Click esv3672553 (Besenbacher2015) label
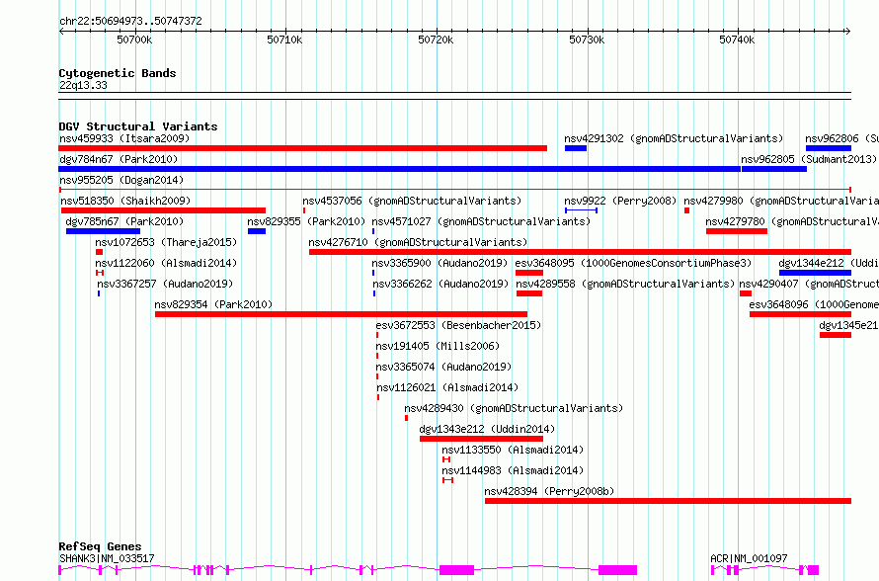The image size is (879, 581). click(458, 325)
